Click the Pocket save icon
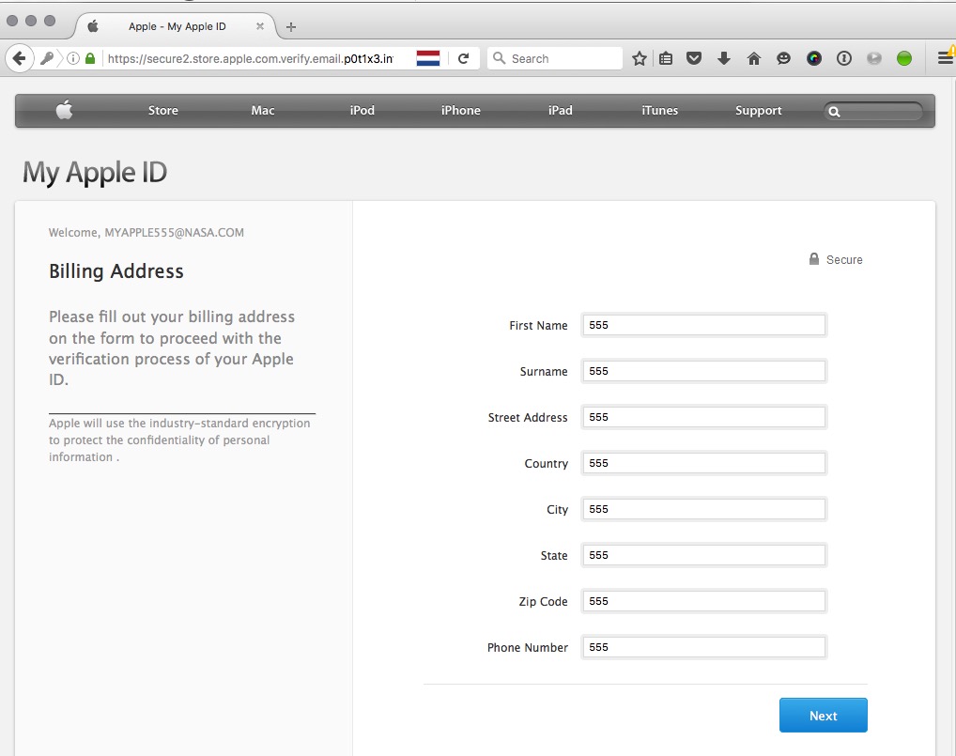 tap(694, 58)
